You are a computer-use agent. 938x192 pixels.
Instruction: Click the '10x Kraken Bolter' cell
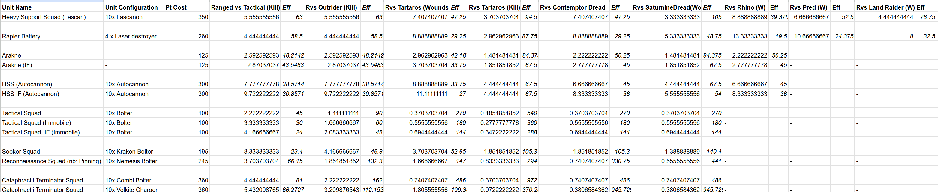pyautogui.click(x=134, y=151)
